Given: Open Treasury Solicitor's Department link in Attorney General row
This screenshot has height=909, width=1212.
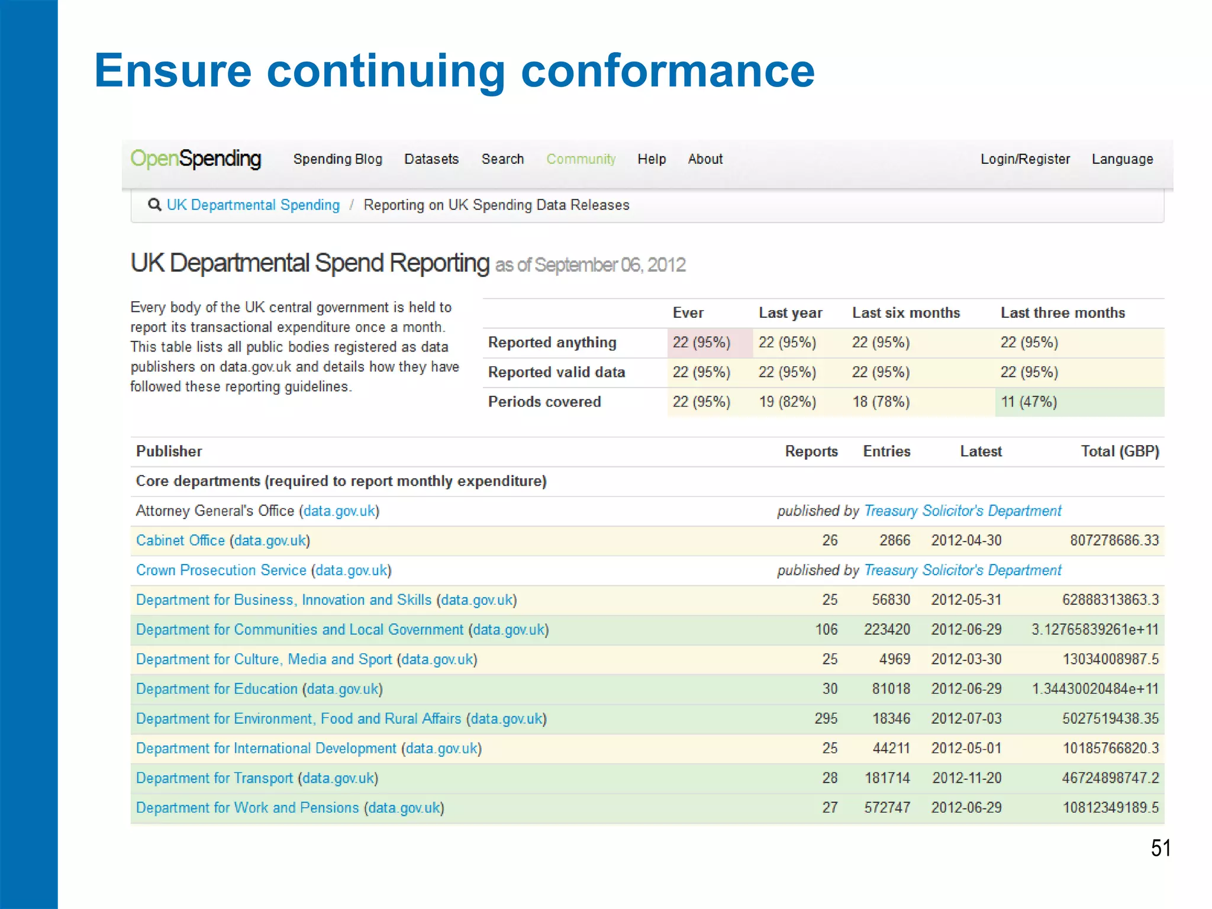Looking at the screenshot, I should tap(963, 511).
